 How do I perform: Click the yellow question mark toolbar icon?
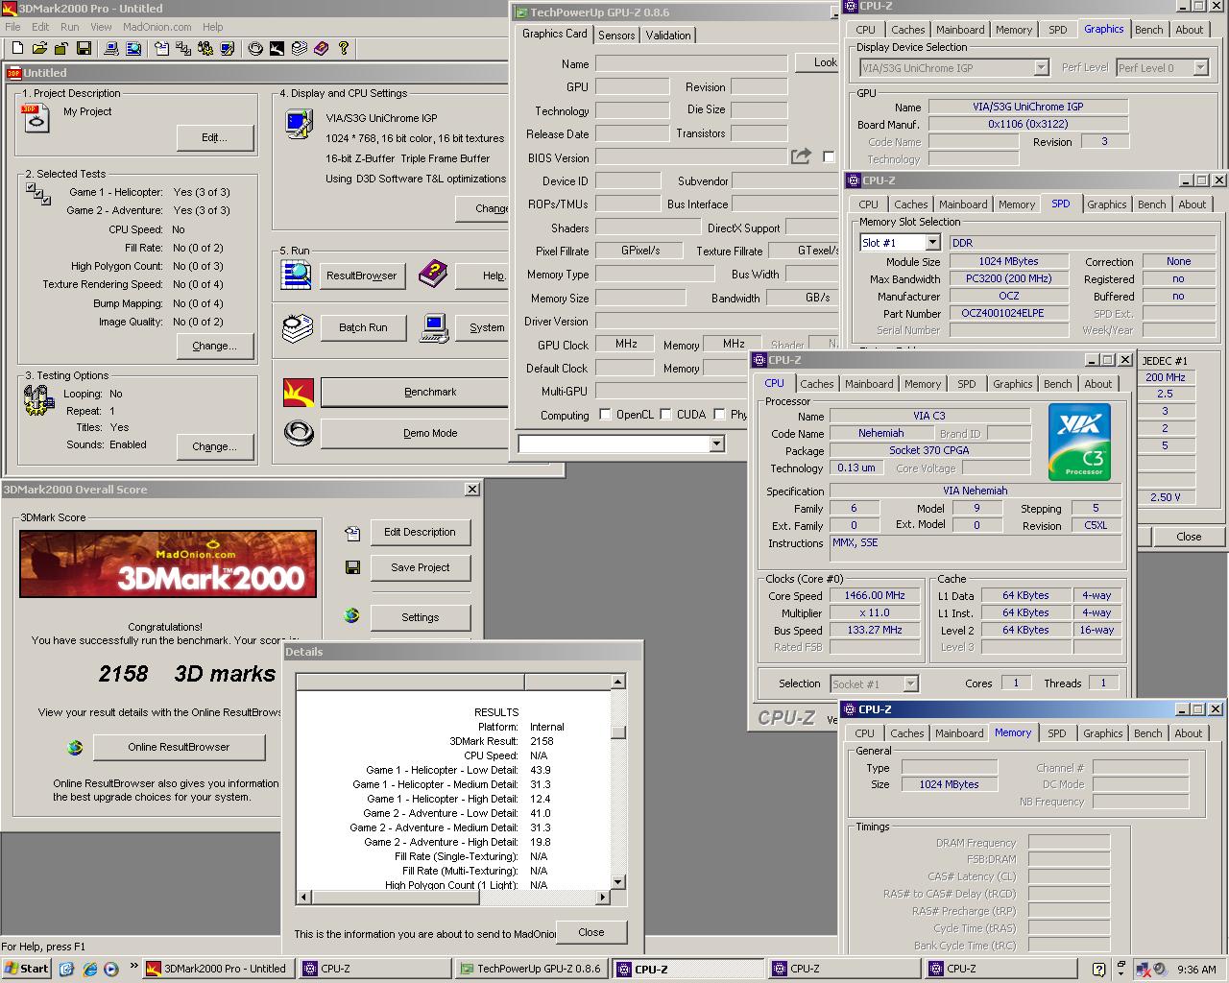point(343,48)
